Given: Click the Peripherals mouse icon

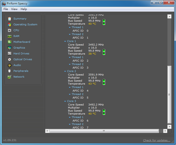Looking at the screenshot, I should [10, 71].
